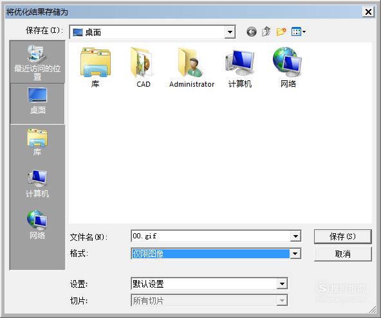Expand the 格式 dropdown arrow
The width and height of the screenshot is (381, 318).
pyautogui.click(x=295, y=254)
